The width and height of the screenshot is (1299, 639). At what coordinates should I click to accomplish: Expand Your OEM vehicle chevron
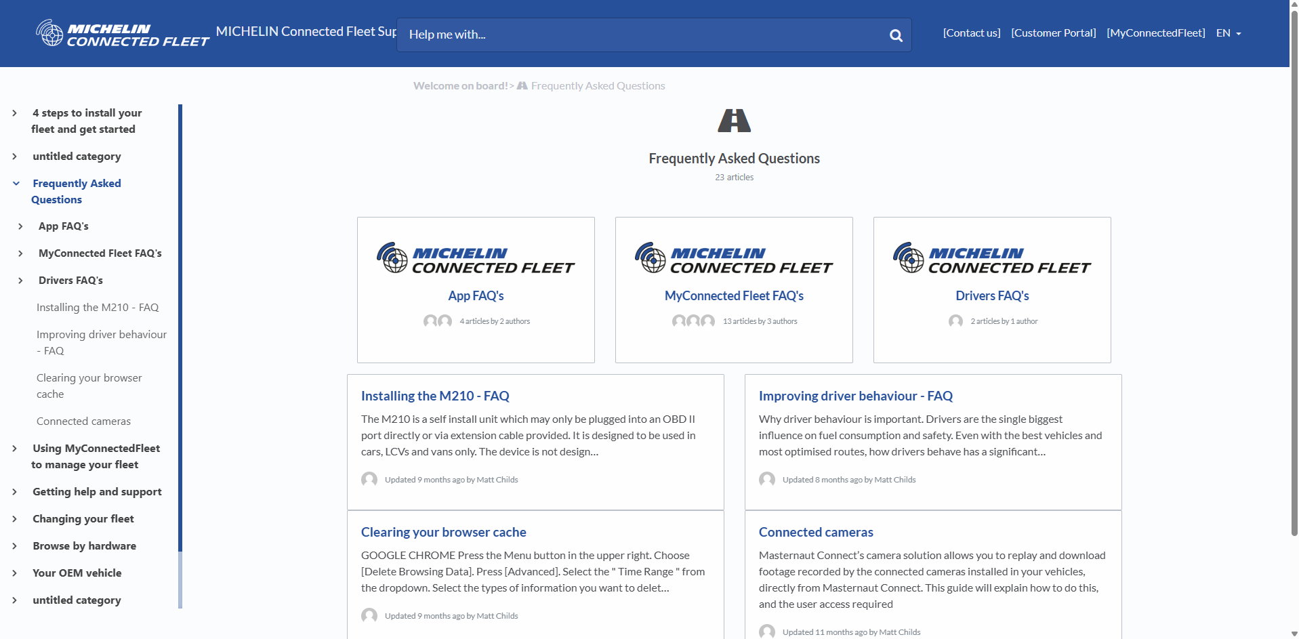click(15, 573)
